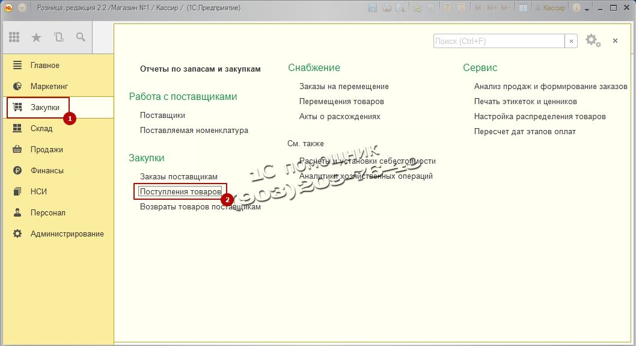Open the Склад section
The image size is (636, 346).
(x=41, y=128)
